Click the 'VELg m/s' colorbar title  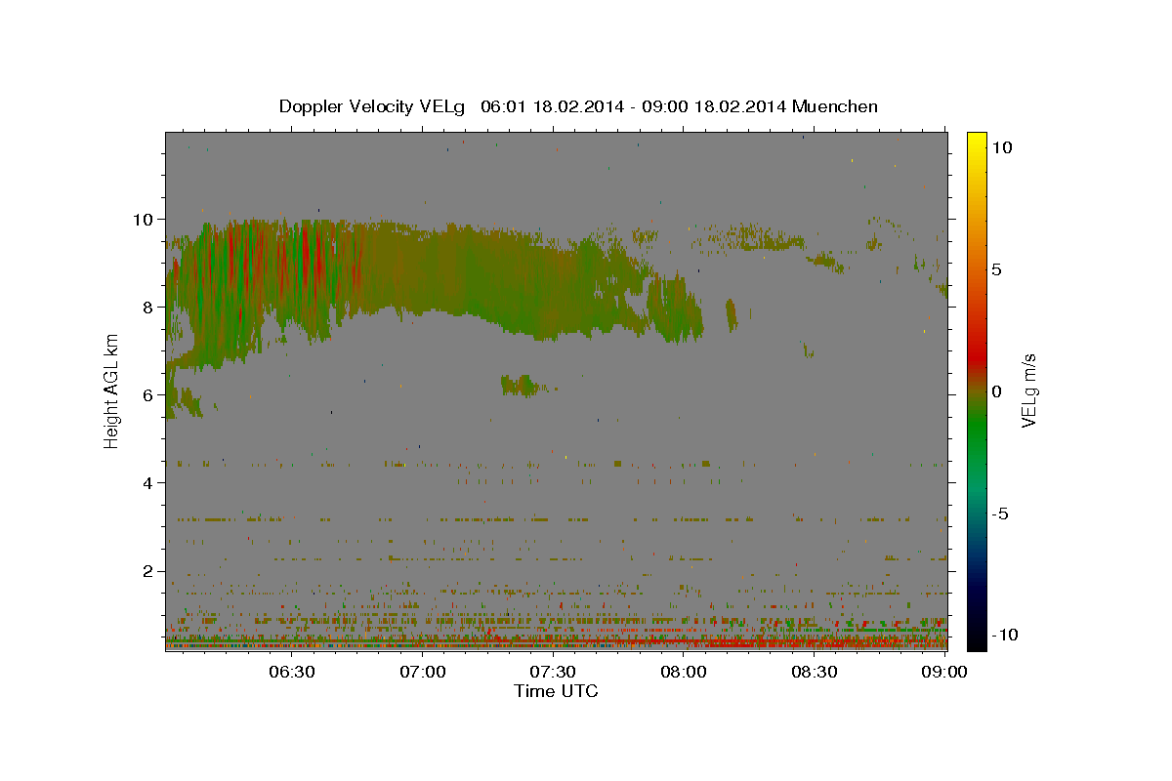[x=1029, y=391]
